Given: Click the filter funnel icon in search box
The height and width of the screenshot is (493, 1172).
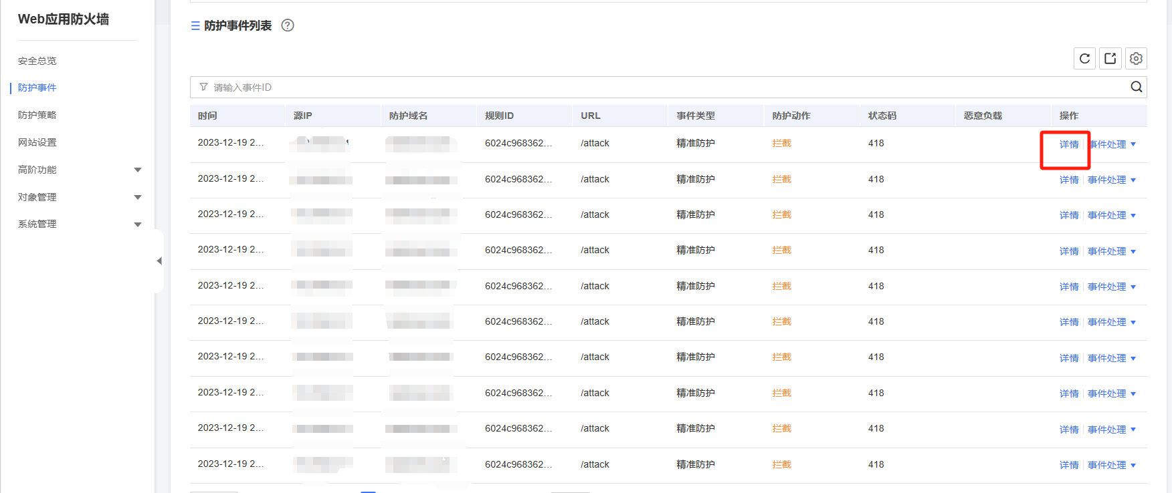Looking at the screenshot, I should click(203, 87).
